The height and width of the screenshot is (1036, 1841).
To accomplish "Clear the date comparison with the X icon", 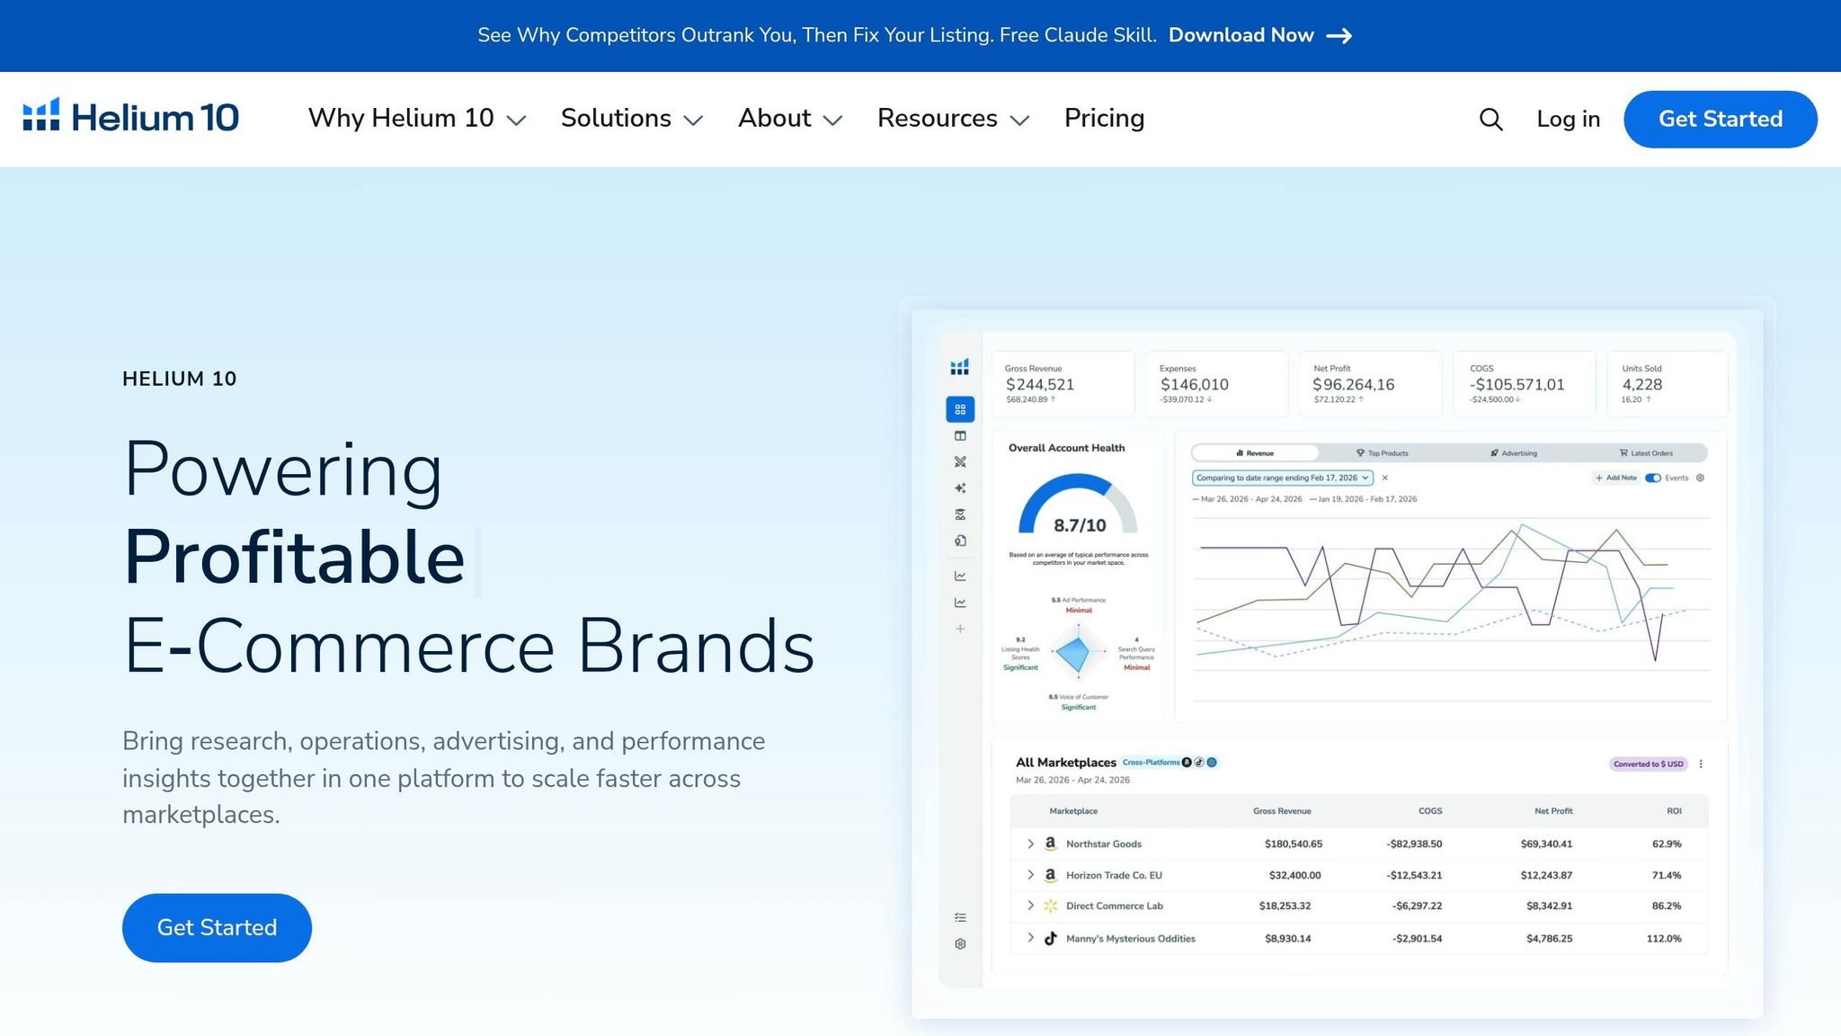I will point(1385,478).
